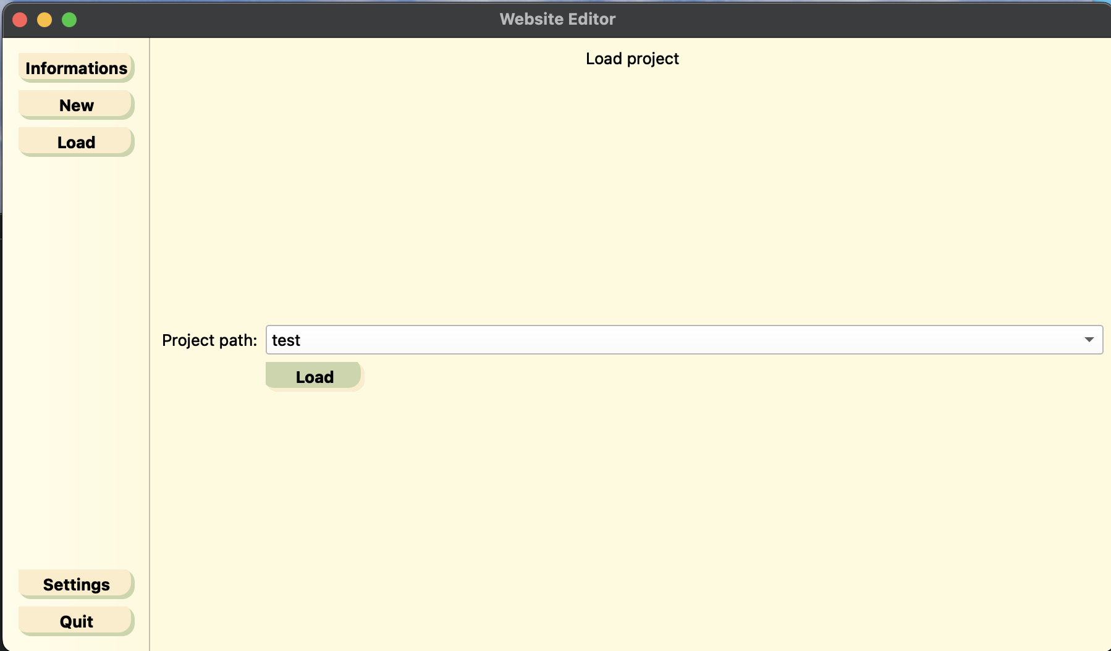This screenshot has height=651, width=1111.
Task: Click the 'Project path:' label
Action: 209,340
